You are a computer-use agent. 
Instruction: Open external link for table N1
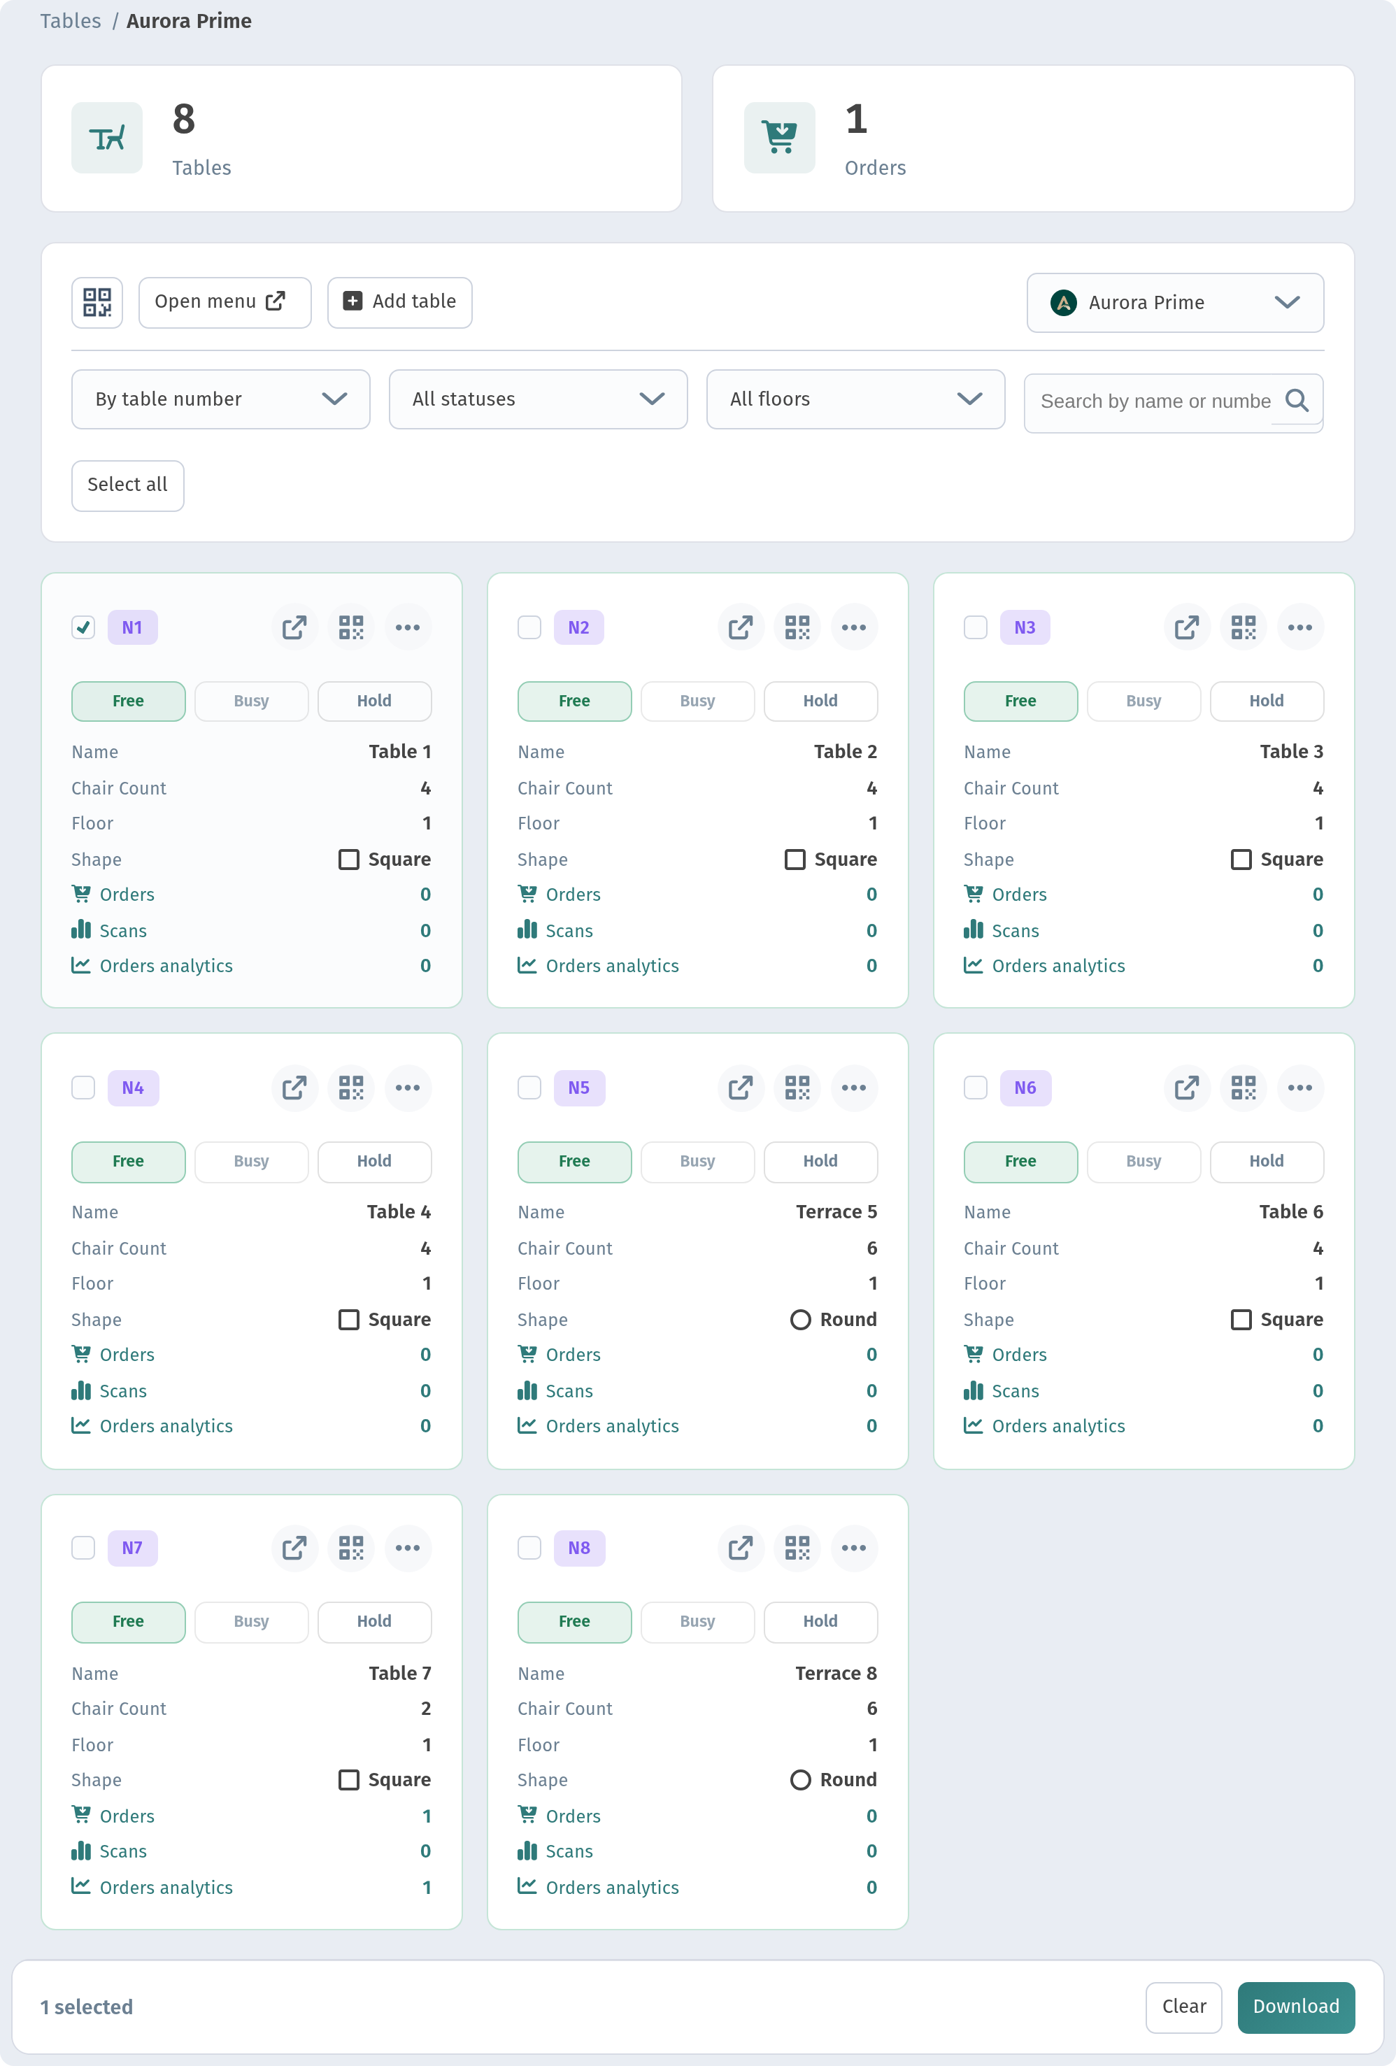294,627
